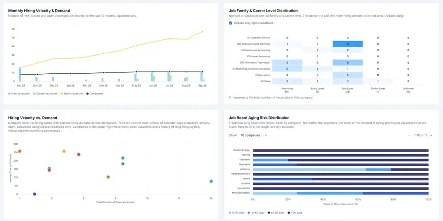Click Open vacancies line point at Sep 26
Viewport: 443px width, 221px height.
tap(202, 31)
